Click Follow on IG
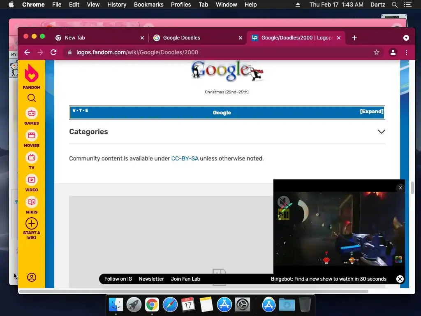Screen dimensions: 421x316 click(118, 279)
